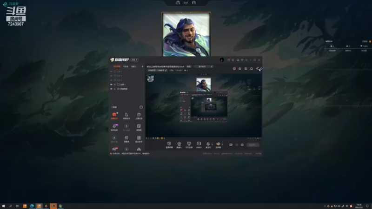
Task: Add a multimedia source from bottom toolbar
Action: click(199, 145)
